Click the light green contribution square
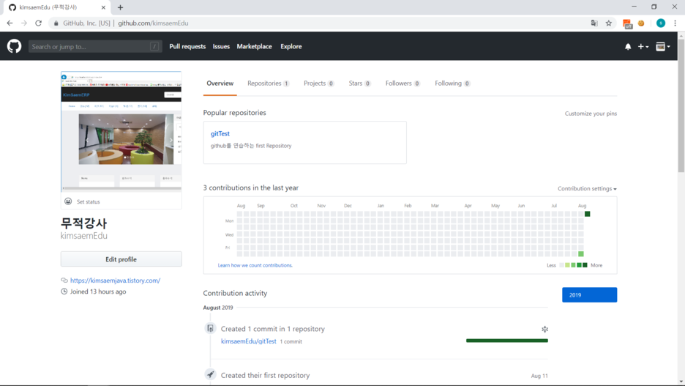Viewport: 685px width, 386px height. (580, 254)
